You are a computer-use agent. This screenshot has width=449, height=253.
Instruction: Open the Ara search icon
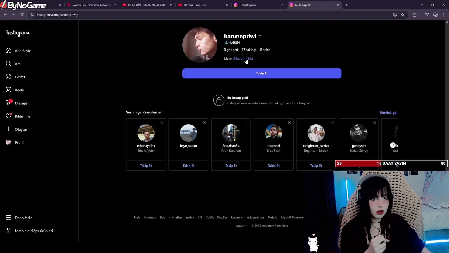8,64
